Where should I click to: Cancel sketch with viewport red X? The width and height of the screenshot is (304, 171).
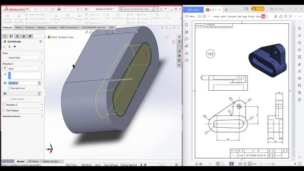click(x=173, y=42)
